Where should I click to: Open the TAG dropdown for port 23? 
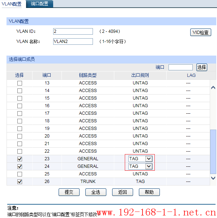coord(140,159)
